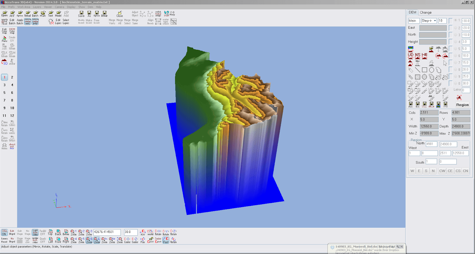Viewport: 475px width, 254px height.
Task: Click the Save As icon
Action: [x=89, y=14]
